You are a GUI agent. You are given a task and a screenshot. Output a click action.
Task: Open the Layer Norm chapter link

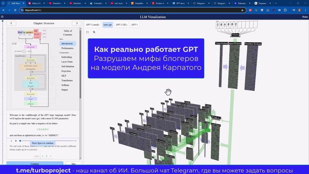pos(67,62)
